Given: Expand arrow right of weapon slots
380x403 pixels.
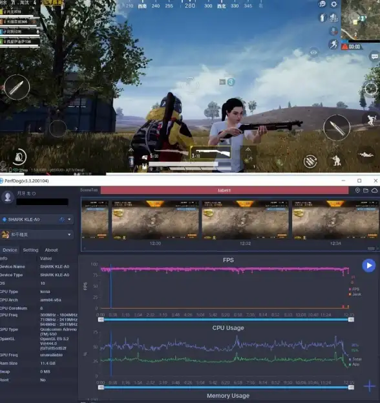Looking at the screenshot, I should [x=248, y=149].
